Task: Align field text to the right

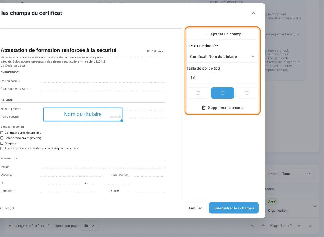Action: (247, 93)
